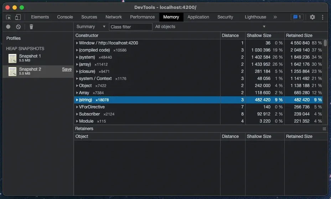The image size is (331, 199).
Task: Toggle the device toolbar icon
Action: click(18, 17)
